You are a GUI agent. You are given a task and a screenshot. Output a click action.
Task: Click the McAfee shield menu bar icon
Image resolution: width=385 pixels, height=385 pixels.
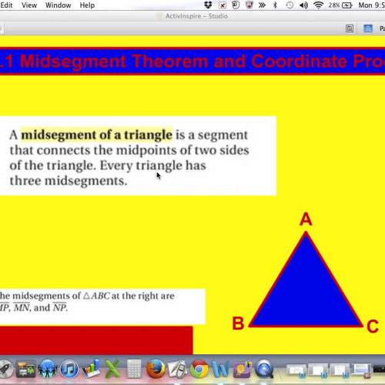(x=249, y=5)
